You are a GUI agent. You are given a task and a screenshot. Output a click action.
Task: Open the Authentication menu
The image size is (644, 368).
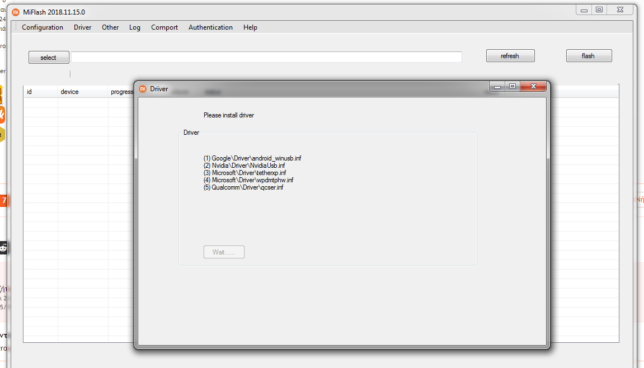click(210, 27)
